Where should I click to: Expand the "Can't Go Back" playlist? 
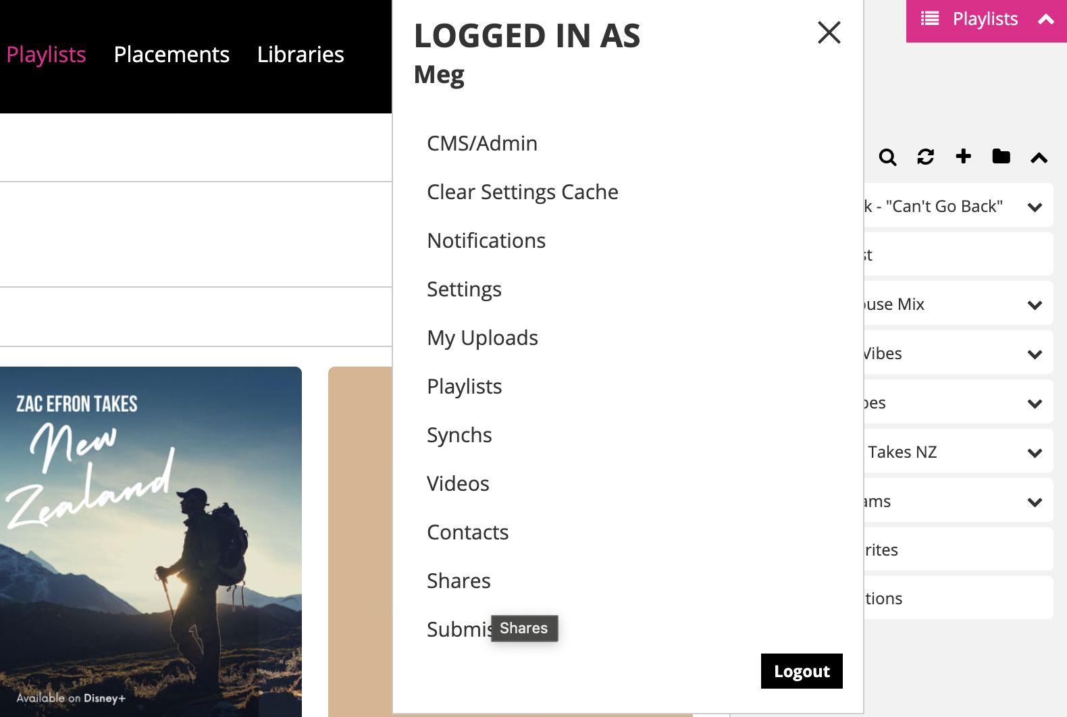click(1035, 207)
